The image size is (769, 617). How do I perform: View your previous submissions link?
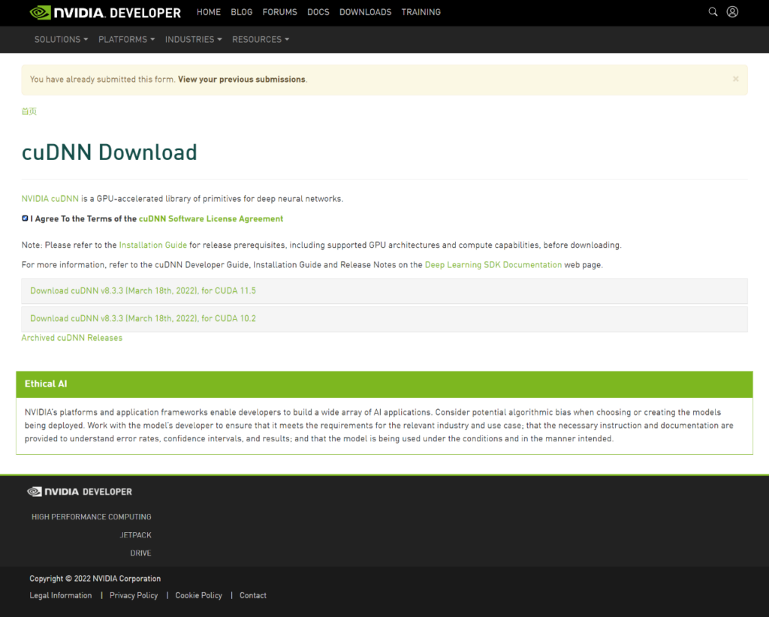click(x=241, y=80)
